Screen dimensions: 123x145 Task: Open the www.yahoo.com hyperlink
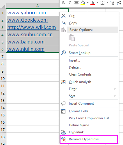pyautogui.click(x=26, y=13)
